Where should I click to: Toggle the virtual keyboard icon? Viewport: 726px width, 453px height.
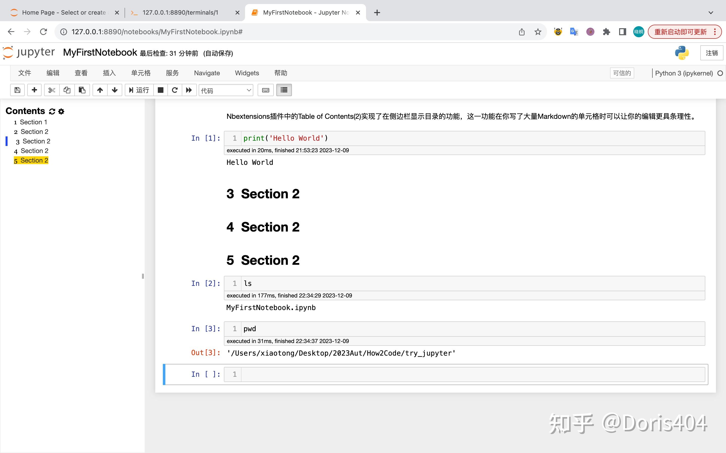(265, 90)
